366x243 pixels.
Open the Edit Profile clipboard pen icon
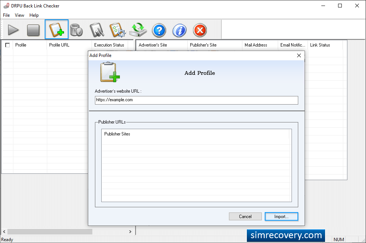click(97, 30)
